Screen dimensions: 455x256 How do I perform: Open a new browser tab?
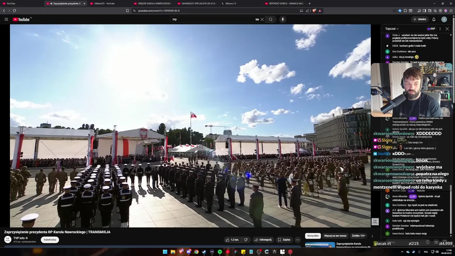[x=310, y=4]
